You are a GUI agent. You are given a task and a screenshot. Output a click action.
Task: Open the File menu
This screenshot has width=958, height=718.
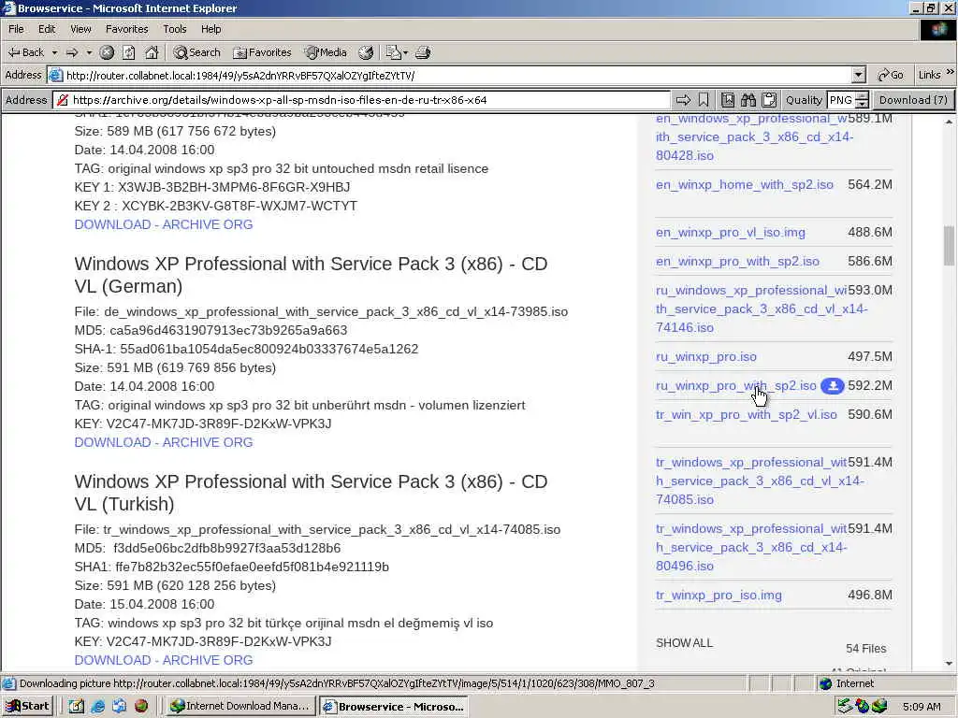(x=16, y=29)
